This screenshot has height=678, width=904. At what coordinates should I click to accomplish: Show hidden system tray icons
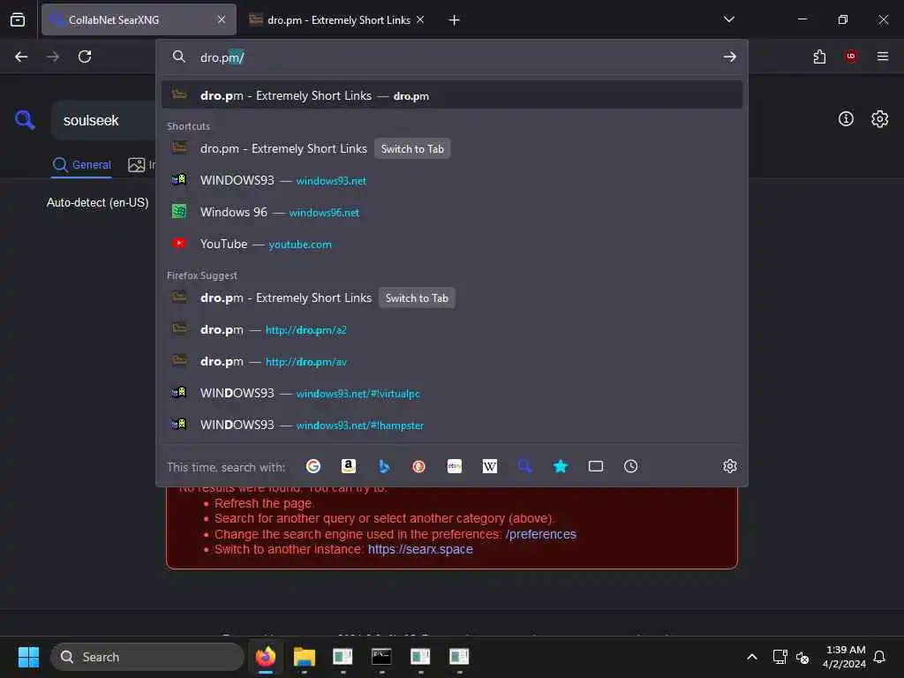click(752, 657)
